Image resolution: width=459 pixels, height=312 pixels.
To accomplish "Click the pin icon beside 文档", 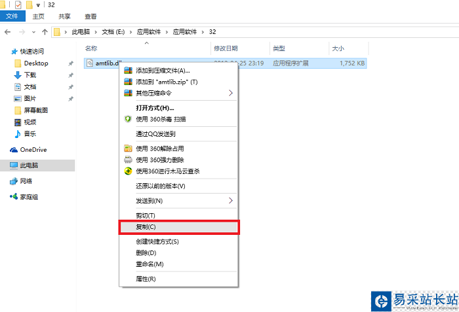I will 71,87.
